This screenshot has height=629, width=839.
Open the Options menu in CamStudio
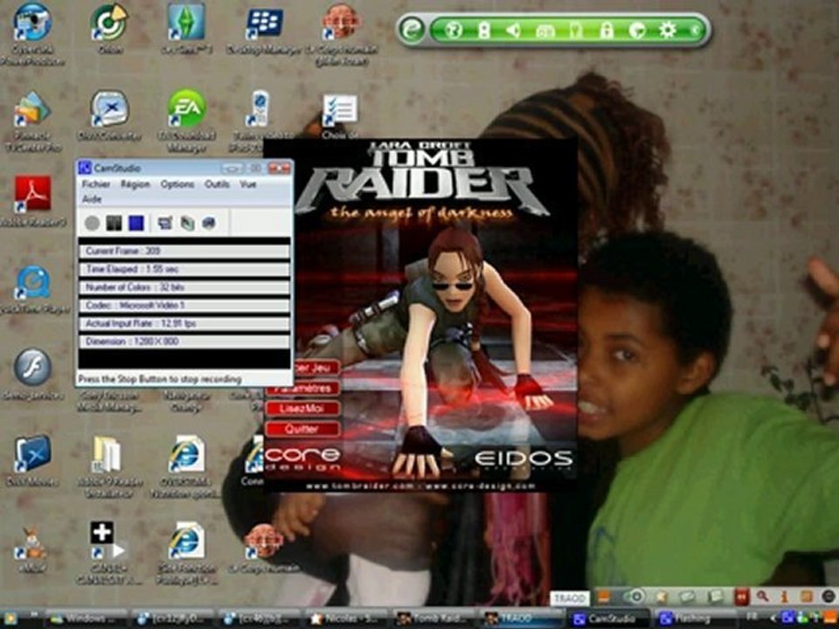(177, 184)
